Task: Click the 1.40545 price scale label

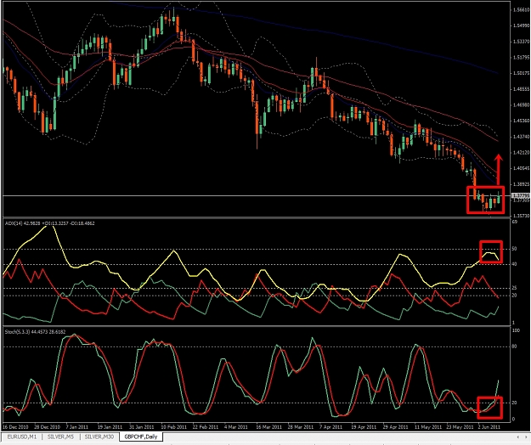Action: pos(521,168)
